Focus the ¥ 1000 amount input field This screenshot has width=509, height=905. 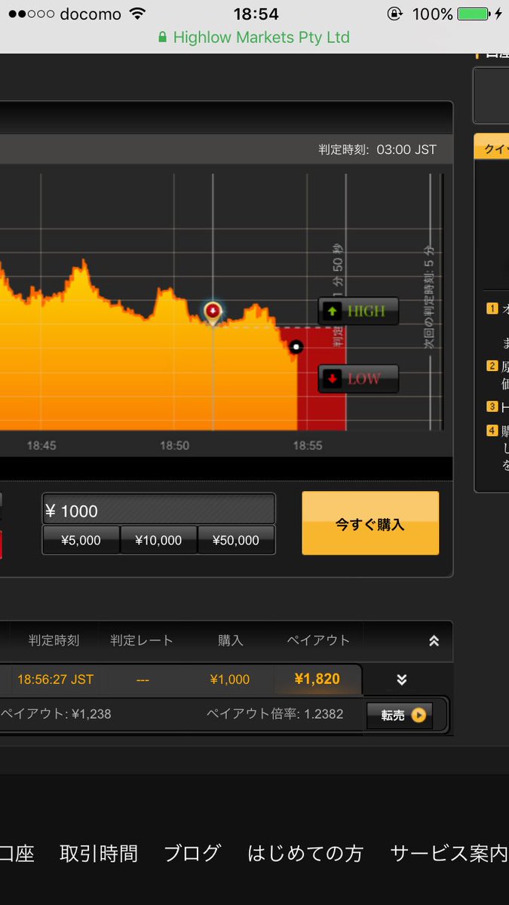coord(158,510)
